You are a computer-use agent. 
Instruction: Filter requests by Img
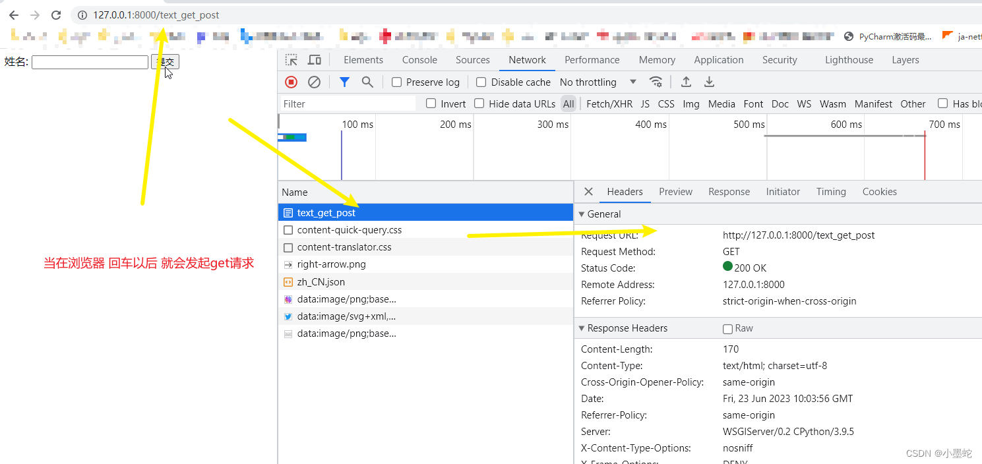[x=691, y=103]
